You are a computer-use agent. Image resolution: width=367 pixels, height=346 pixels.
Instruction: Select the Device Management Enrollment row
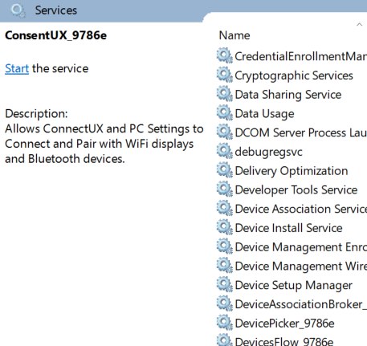pyautogui.click(x=292, y=247)
